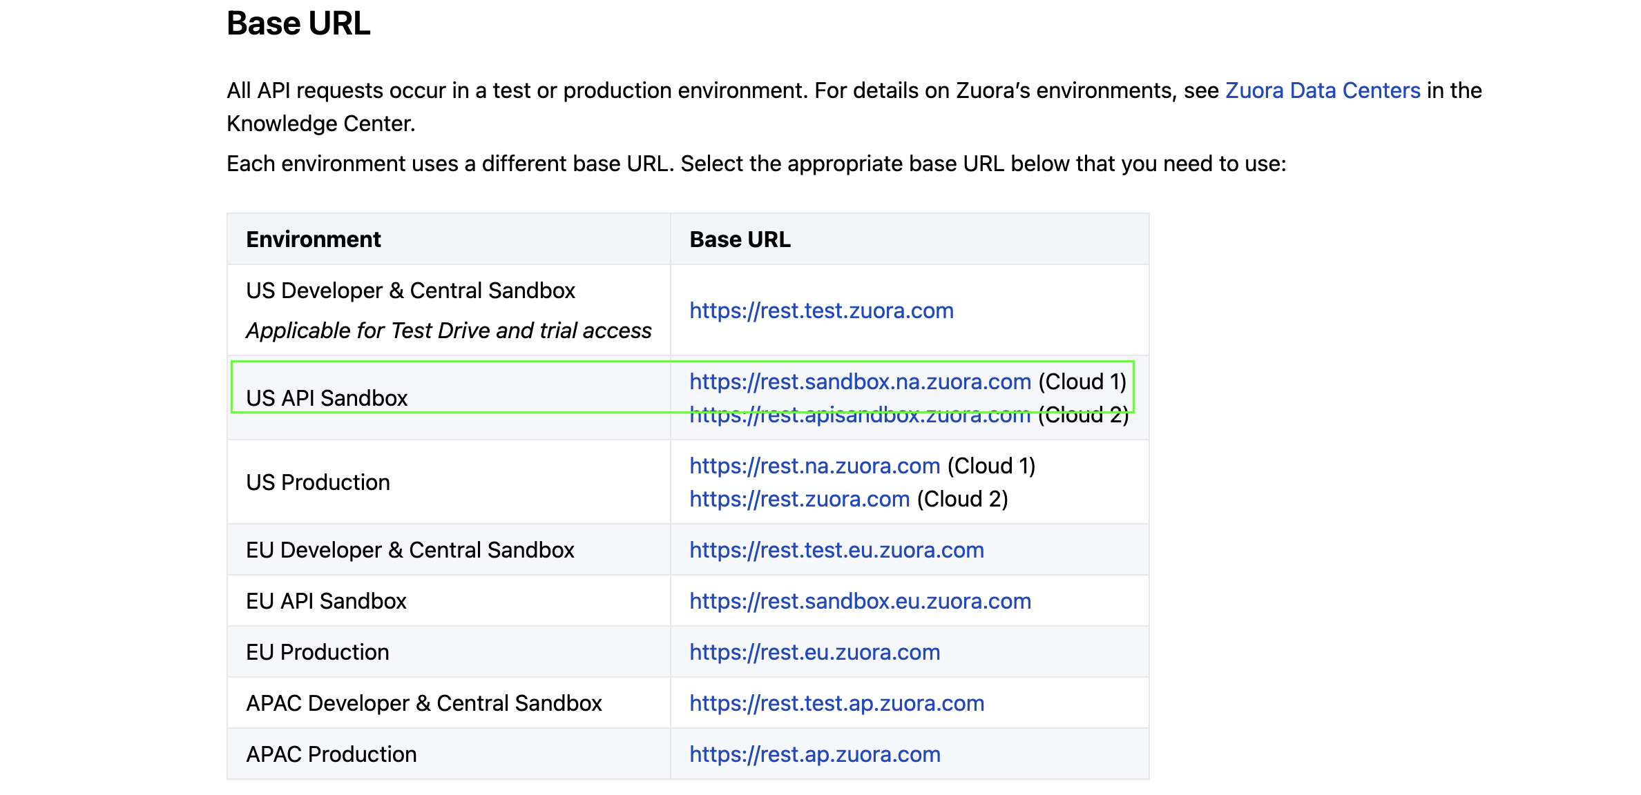Open the Zuora Data Centers link

(1322, 90)
